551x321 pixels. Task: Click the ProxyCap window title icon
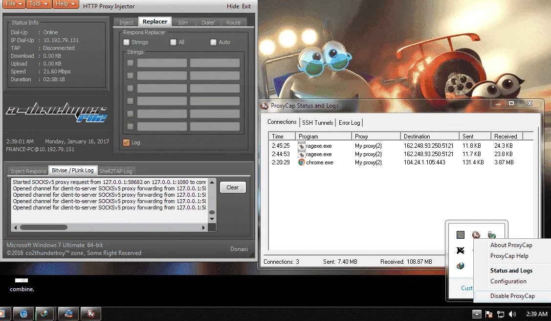(264, 106)
